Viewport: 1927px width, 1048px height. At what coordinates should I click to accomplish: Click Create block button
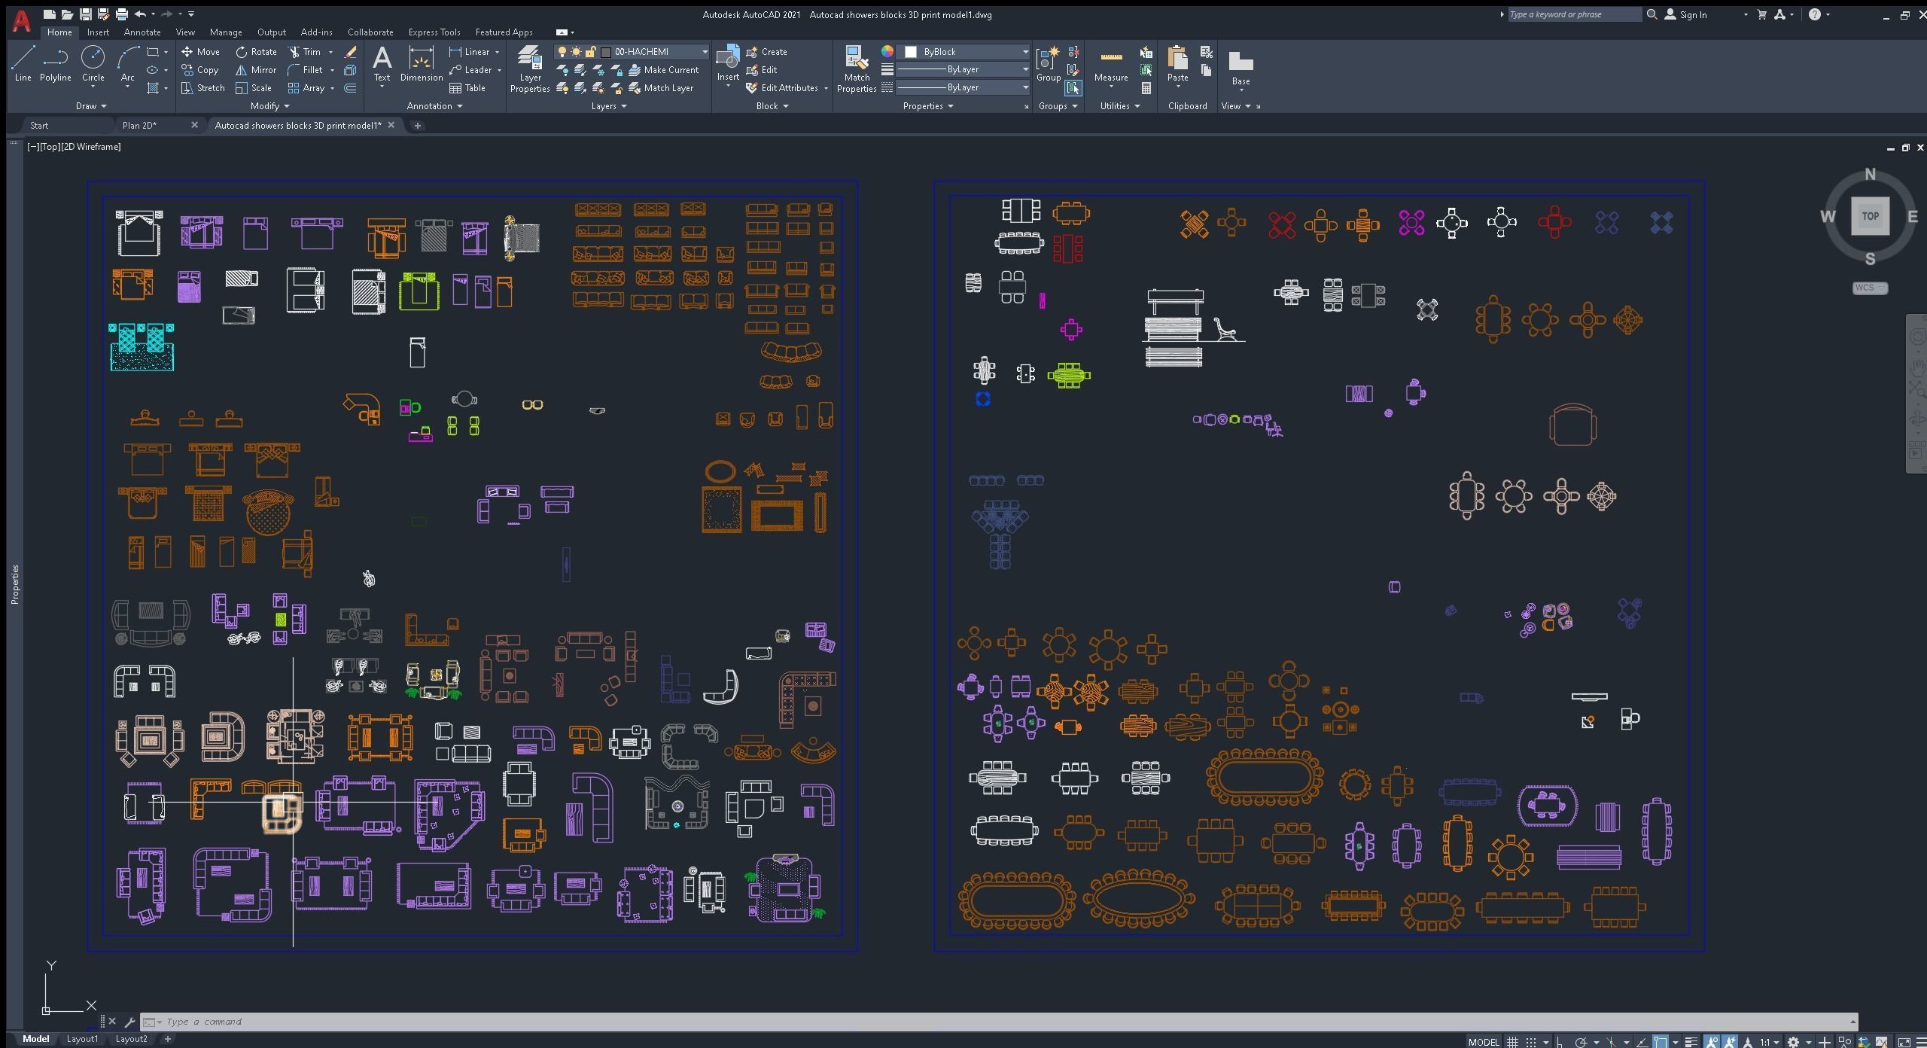point(766,52)
